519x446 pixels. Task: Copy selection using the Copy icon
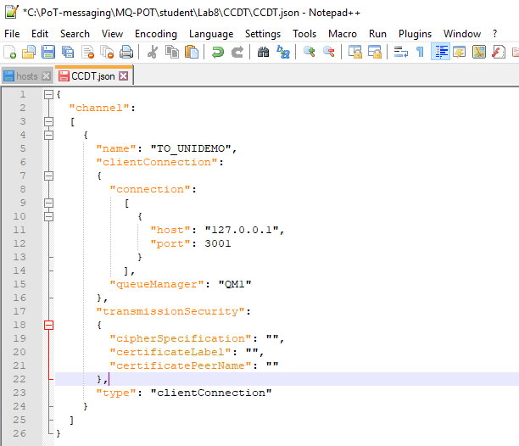(x=172, y=53)
